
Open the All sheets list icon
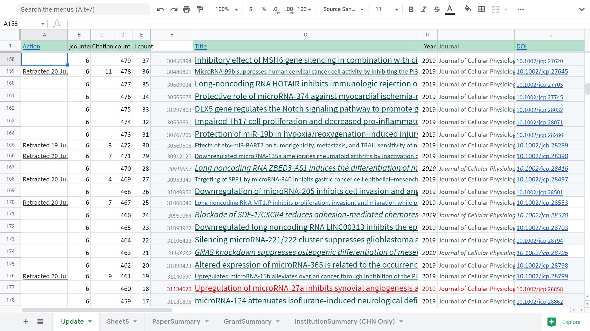[x=40, y=321]
